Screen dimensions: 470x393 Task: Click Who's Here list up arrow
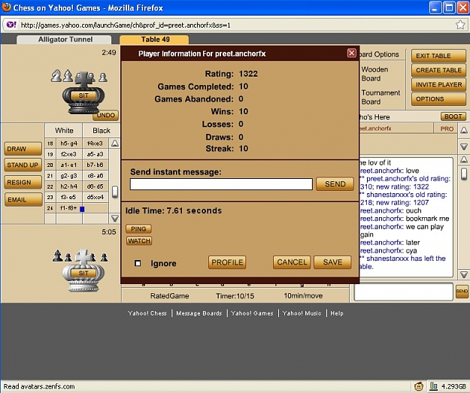pyautogui.click(x=464, y=130)
